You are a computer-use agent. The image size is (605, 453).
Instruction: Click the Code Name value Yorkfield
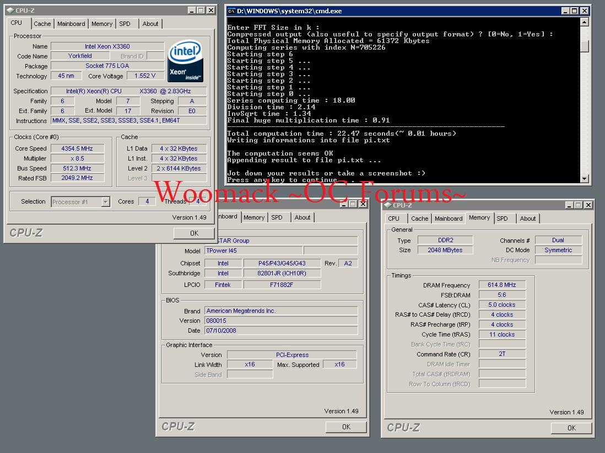[80, 56]
